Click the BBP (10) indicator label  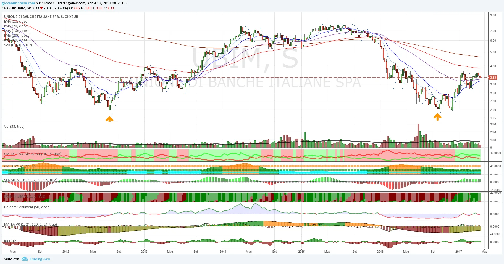tap(11, 241)
